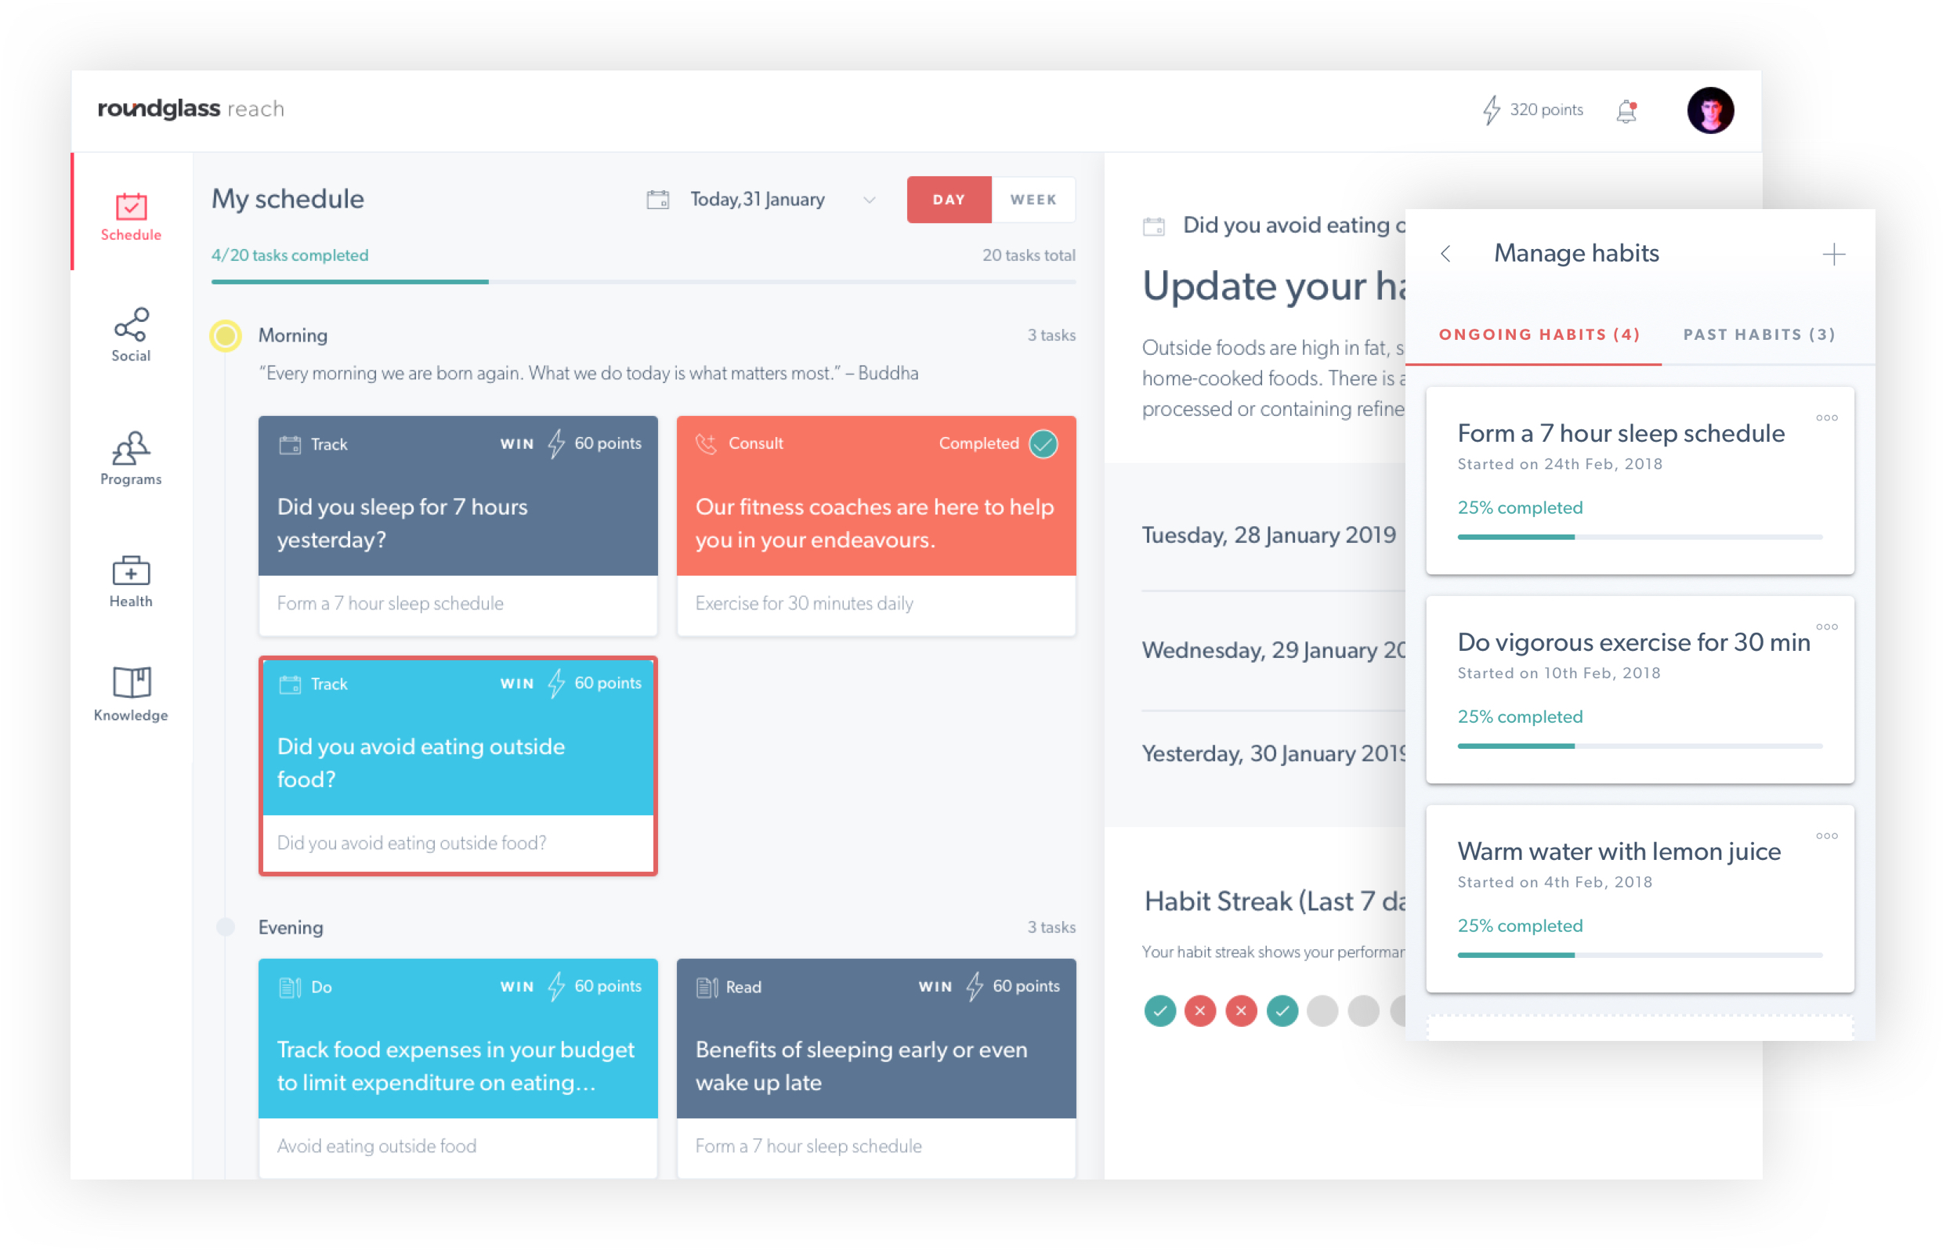Click first green check in Habit Streak
The width and height of the screenshot is (1946, 1250).
click(1159, 1010)
